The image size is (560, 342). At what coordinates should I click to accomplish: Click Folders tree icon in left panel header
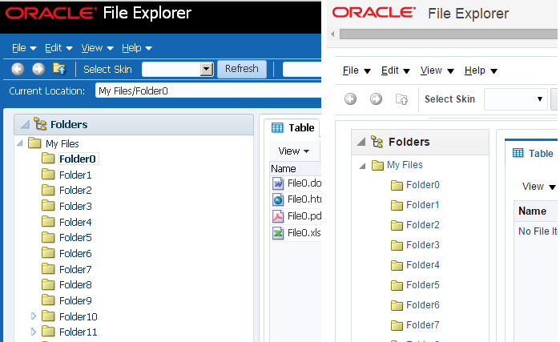pos(40,124)
